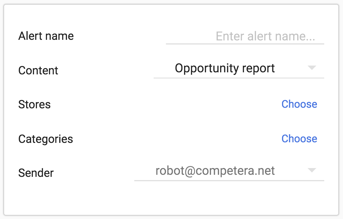The width and height of the screenshot is (343, 219).
Task: Focus the "Enter alert name..." placeholder text
Action: 265,37
